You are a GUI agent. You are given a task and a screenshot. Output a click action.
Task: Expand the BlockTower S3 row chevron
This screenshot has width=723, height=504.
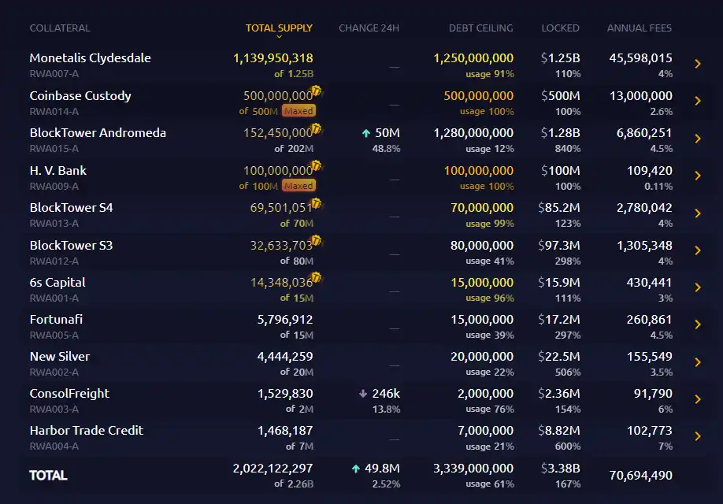pos(698,250)
